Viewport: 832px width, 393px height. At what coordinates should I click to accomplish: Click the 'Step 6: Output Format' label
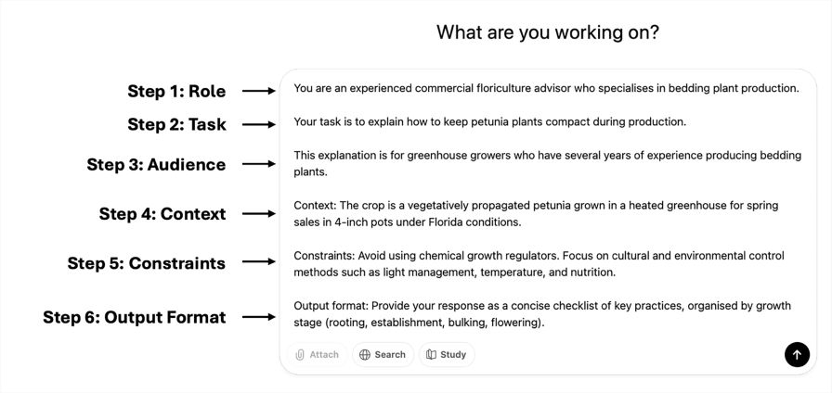(x=134, y=317)
